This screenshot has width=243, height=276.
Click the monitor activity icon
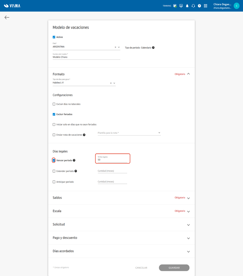181,6
